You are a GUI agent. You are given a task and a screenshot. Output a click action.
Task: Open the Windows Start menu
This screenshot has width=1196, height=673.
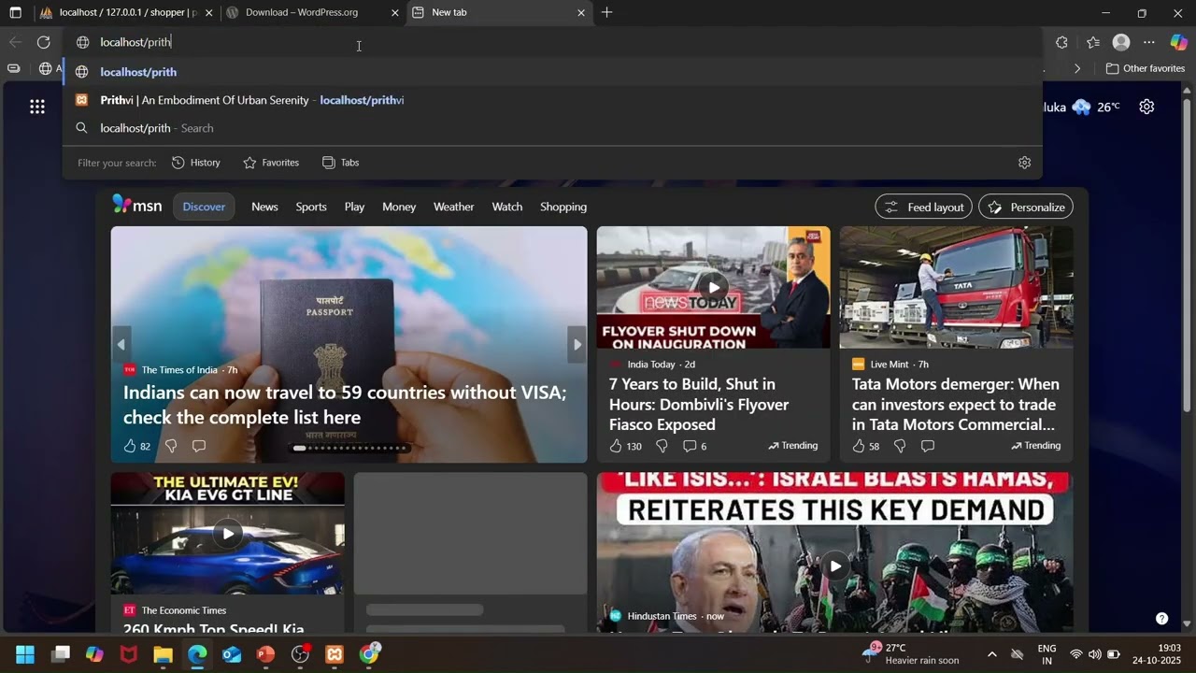point(25,654)
